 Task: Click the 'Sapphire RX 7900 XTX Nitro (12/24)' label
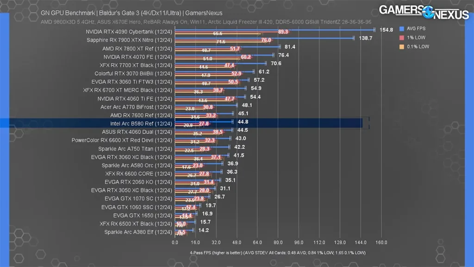click(129, 40)
